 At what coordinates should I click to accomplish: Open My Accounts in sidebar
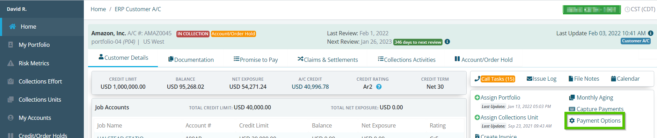click(x=35, y=118)
